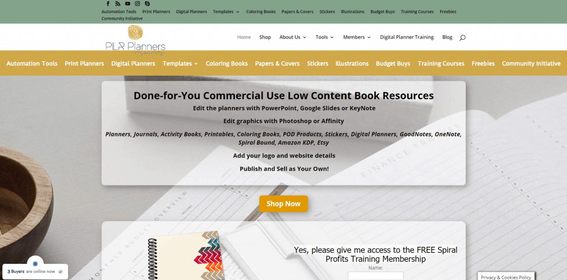Select Print Planners in gold menu bar
This screenshot has height=280, width=567.
click(84, 64)
